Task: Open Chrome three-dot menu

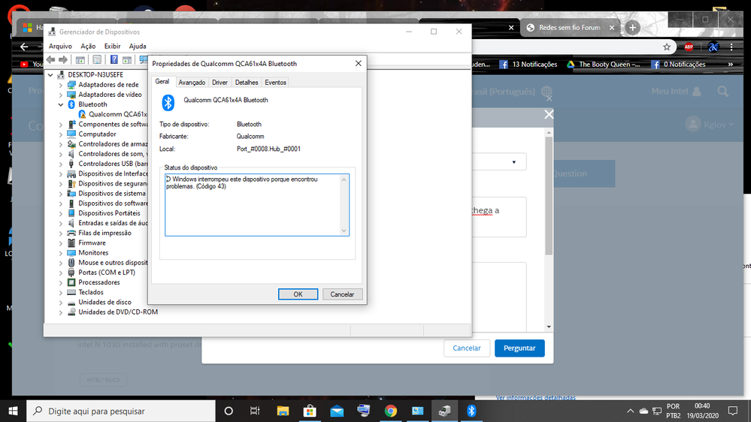Action: tap(731, 47)
